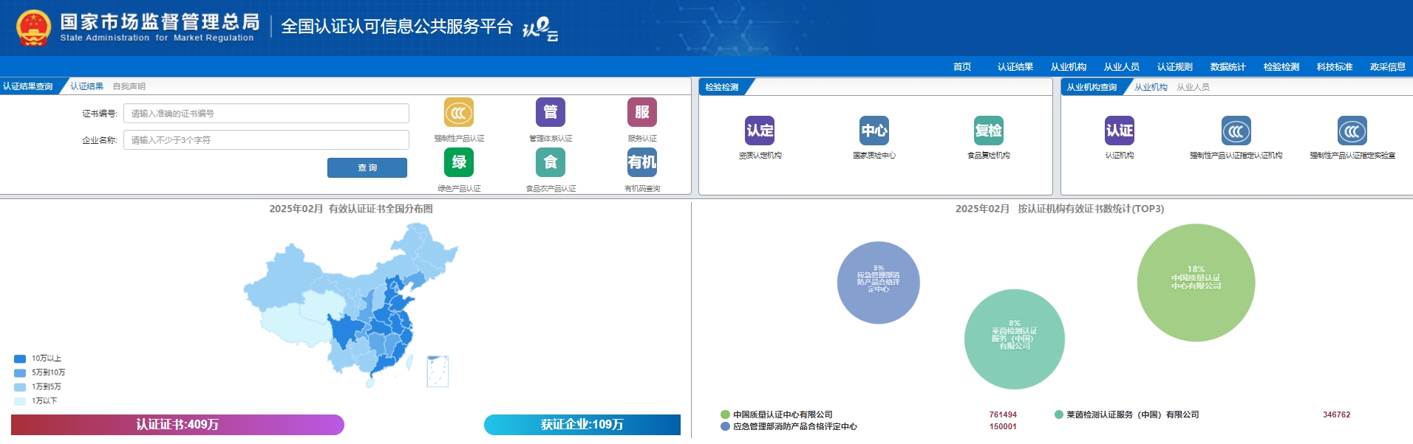Viewport: 1413px width, 444px height.
Task: Switch to the 自我声明 tab
Action: pyautogui.click(x=129, y=86)
